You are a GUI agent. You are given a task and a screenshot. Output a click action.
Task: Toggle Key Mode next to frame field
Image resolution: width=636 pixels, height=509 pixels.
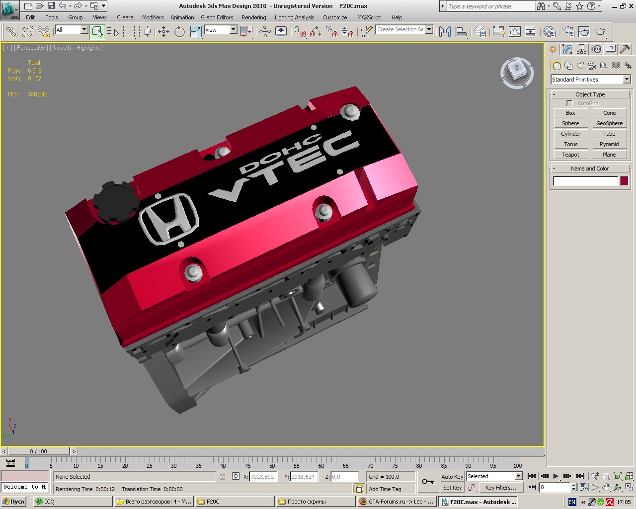(532, 487)
